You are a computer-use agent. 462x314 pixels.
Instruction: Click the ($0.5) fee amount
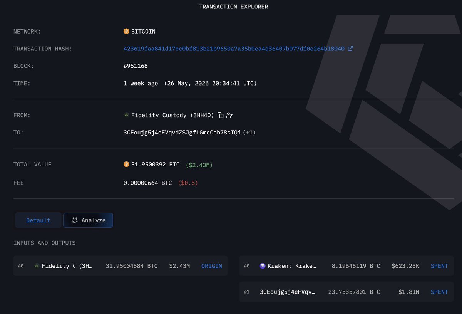(x=188, y=183)
